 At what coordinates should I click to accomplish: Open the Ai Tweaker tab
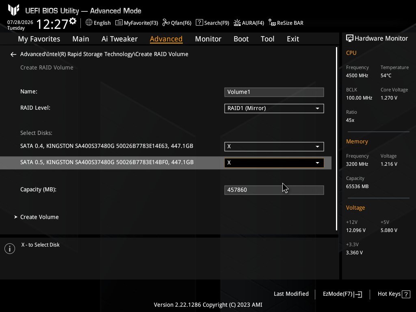pyautogui.click(x=119, y=39)
